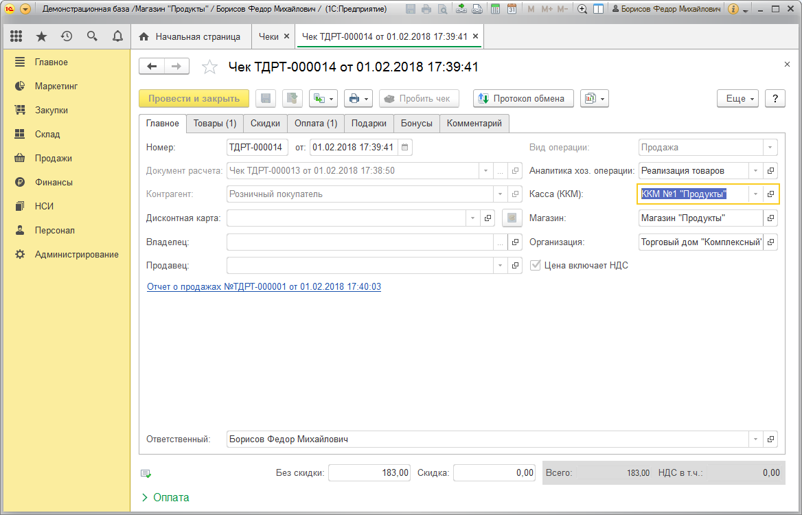Save the document with diskette icon
802x515 pixels.
click(x=266, y=99)
